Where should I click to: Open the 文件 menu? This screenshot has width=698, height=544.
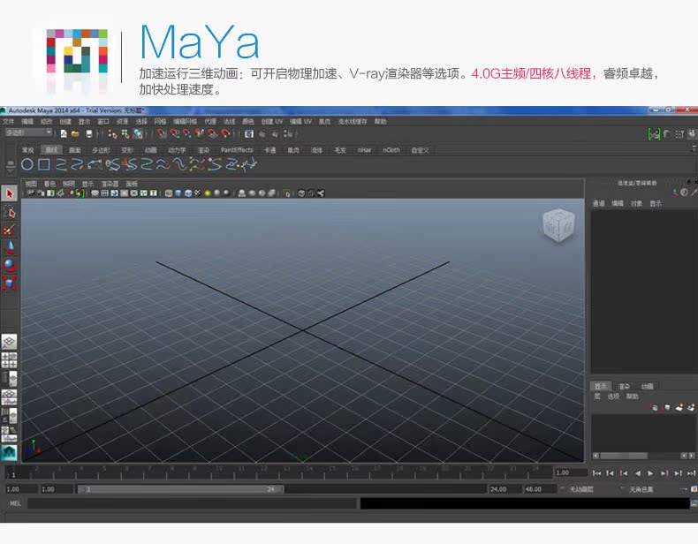coord(9,122)
